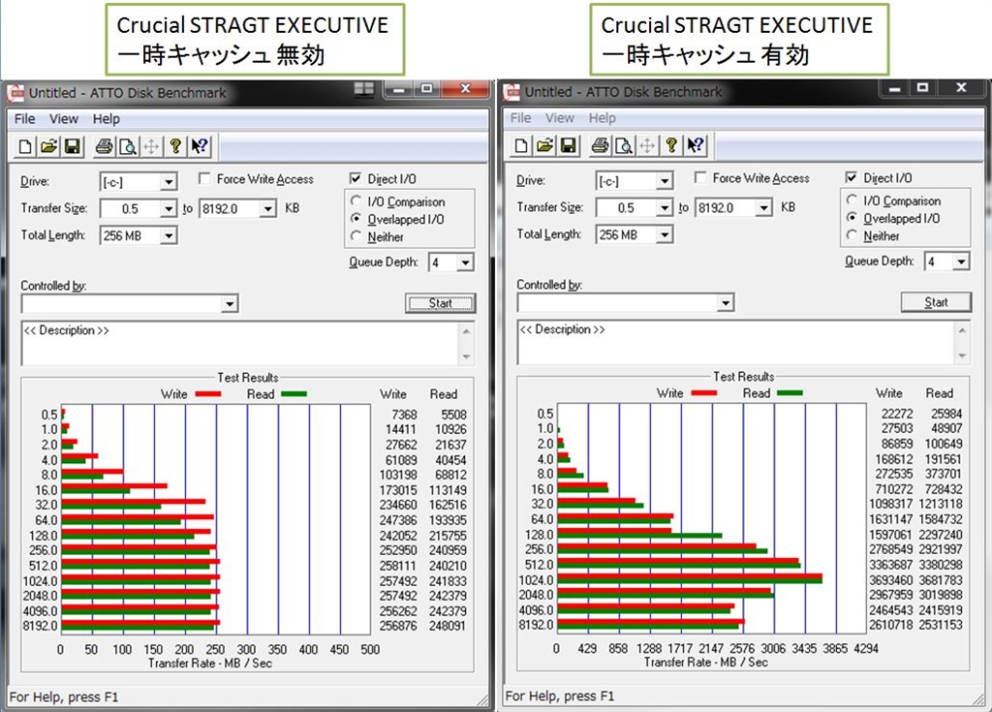Screen dimensions: 992x712
Task: Open Transfer Size 0.5 dropdown in left window
Action: [169, 209]
